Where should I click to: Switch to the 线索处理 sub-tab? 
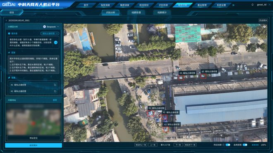[x=136, y=12]
